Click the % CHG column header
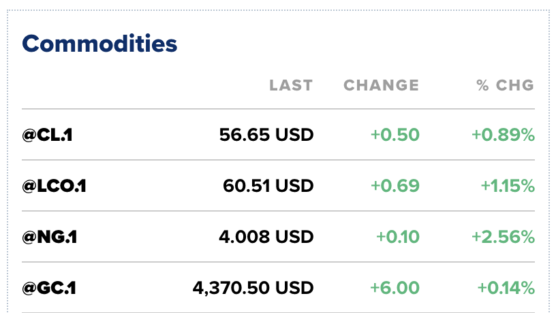The image size is (556, 313). [505, 86]
